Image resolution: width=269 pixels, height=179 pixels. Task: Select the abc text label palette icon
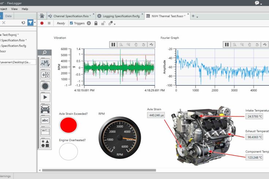click(45, 120)
